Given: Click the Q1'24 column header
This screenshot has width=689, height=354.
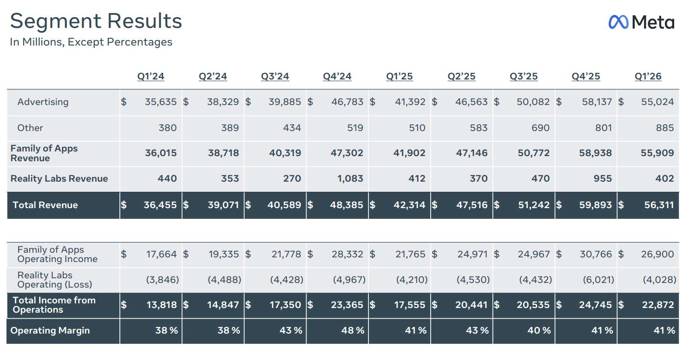Looking at the screenshot, I should 151,76.
